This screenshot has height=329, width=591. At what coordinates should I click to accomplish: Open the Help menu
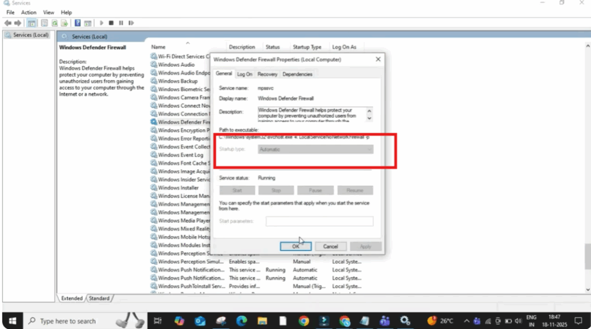tap(66, 13)
